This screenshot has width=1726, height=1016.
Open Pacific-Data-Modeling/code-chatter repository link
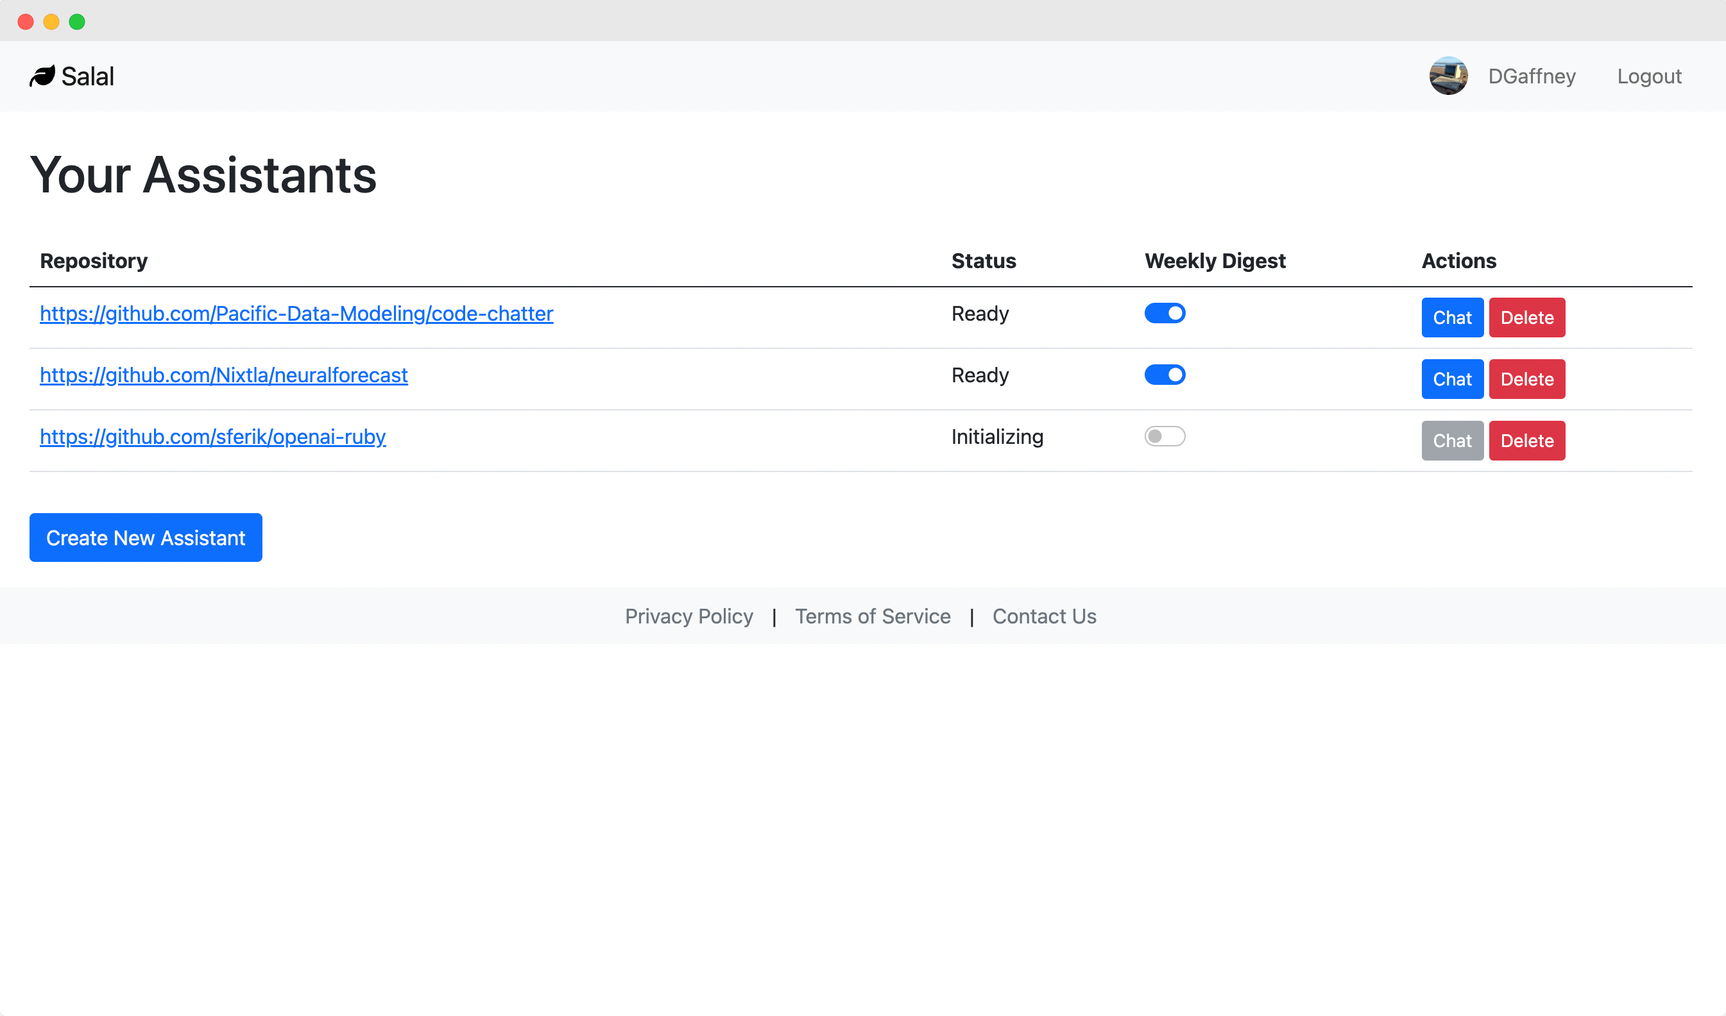coord(296,314)
